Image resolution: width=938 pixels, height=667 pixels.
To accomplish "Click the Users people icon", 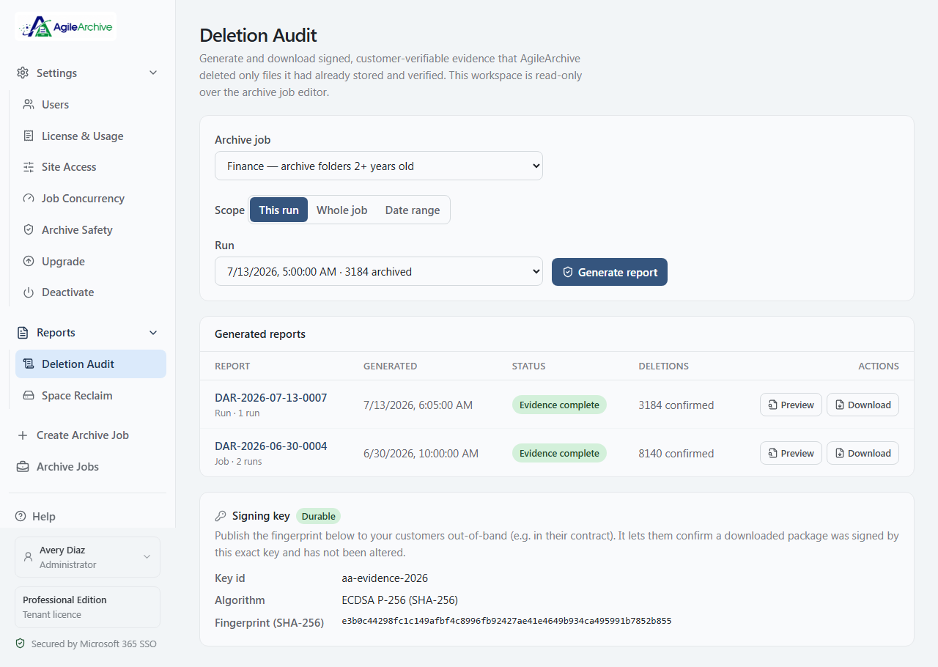I will coord(29,105).
